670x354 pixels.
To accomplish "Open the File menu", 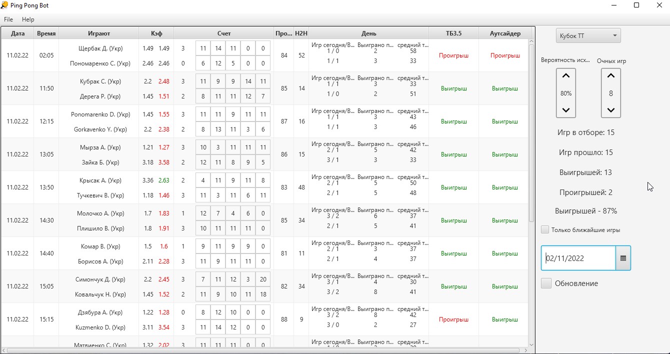I will click(8, 19).
